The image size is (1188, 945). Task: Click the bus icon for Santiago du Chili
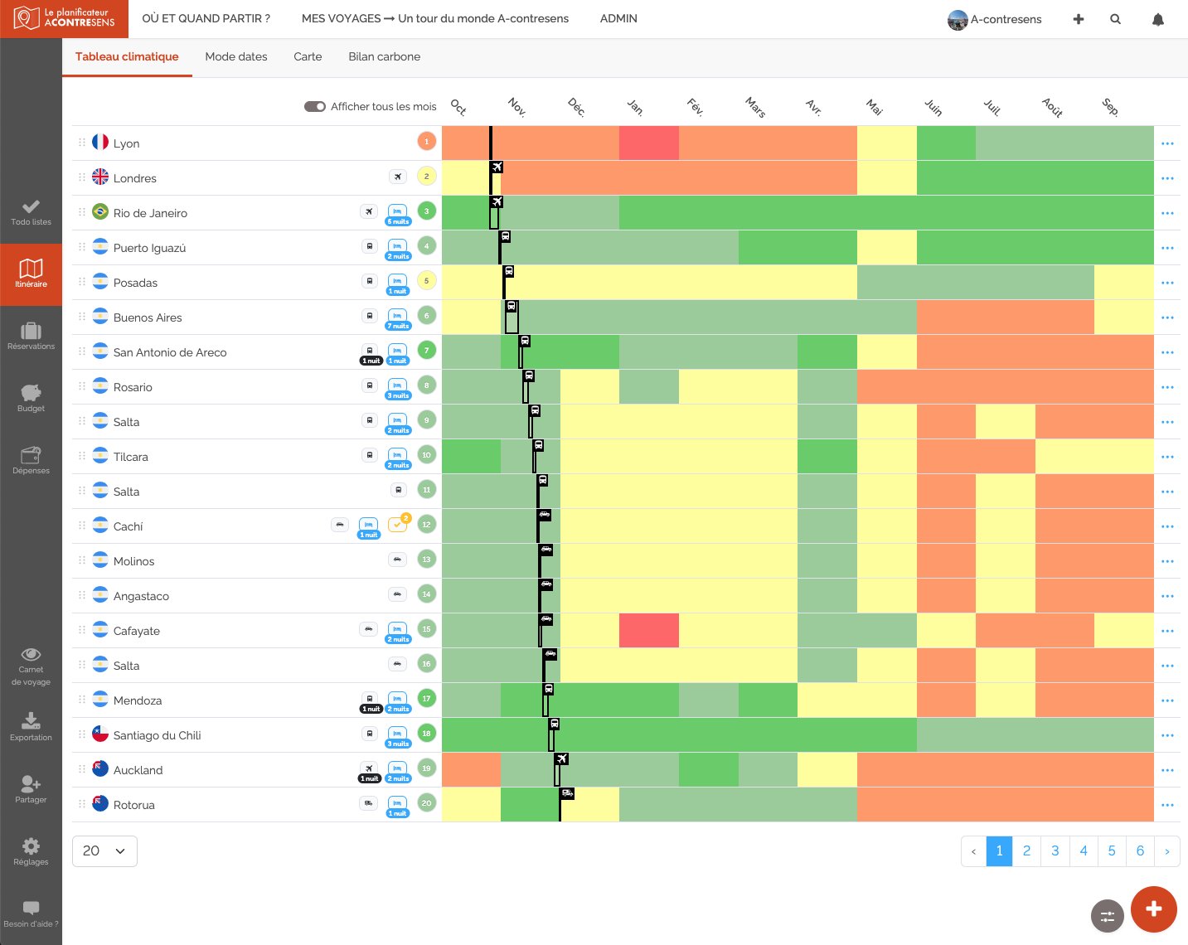(370, 734)
